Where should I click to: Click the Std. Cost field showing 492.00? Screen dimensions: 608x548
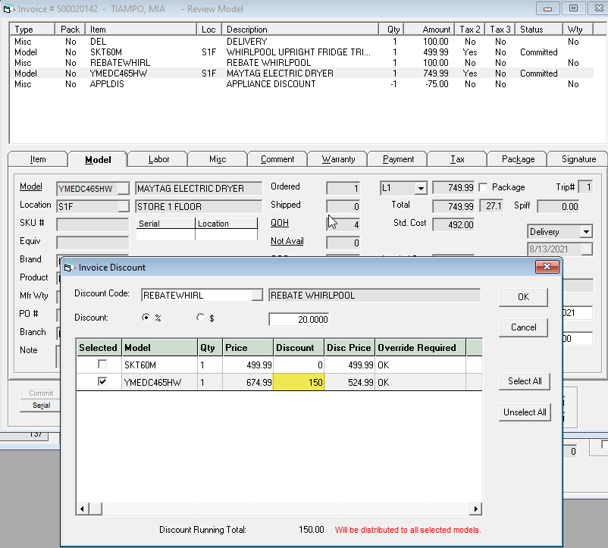[453, 225]
